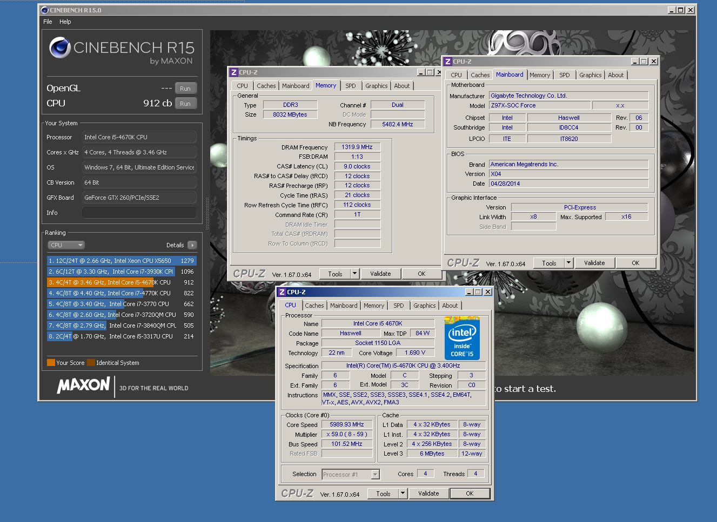Click the brown Identical System legend swatch
The height and width of the screenshot is (522, 717).
[x=91, y=363]
